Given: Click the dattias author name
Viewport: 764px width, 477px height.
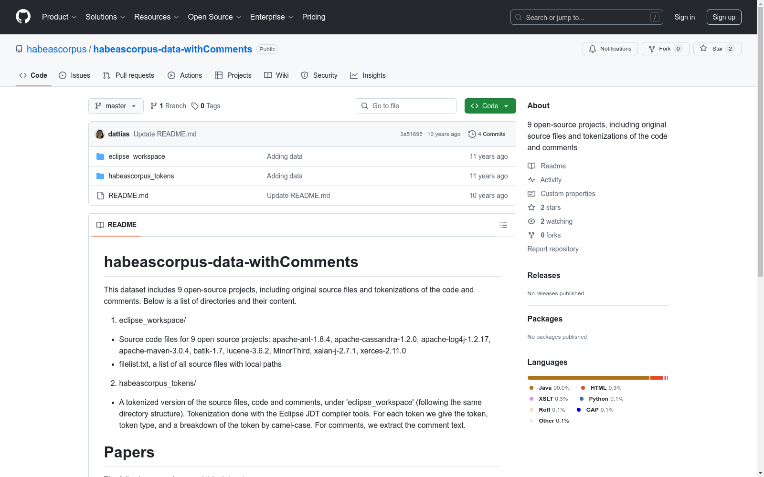Looking at the screenshot, I should [119, 134].
